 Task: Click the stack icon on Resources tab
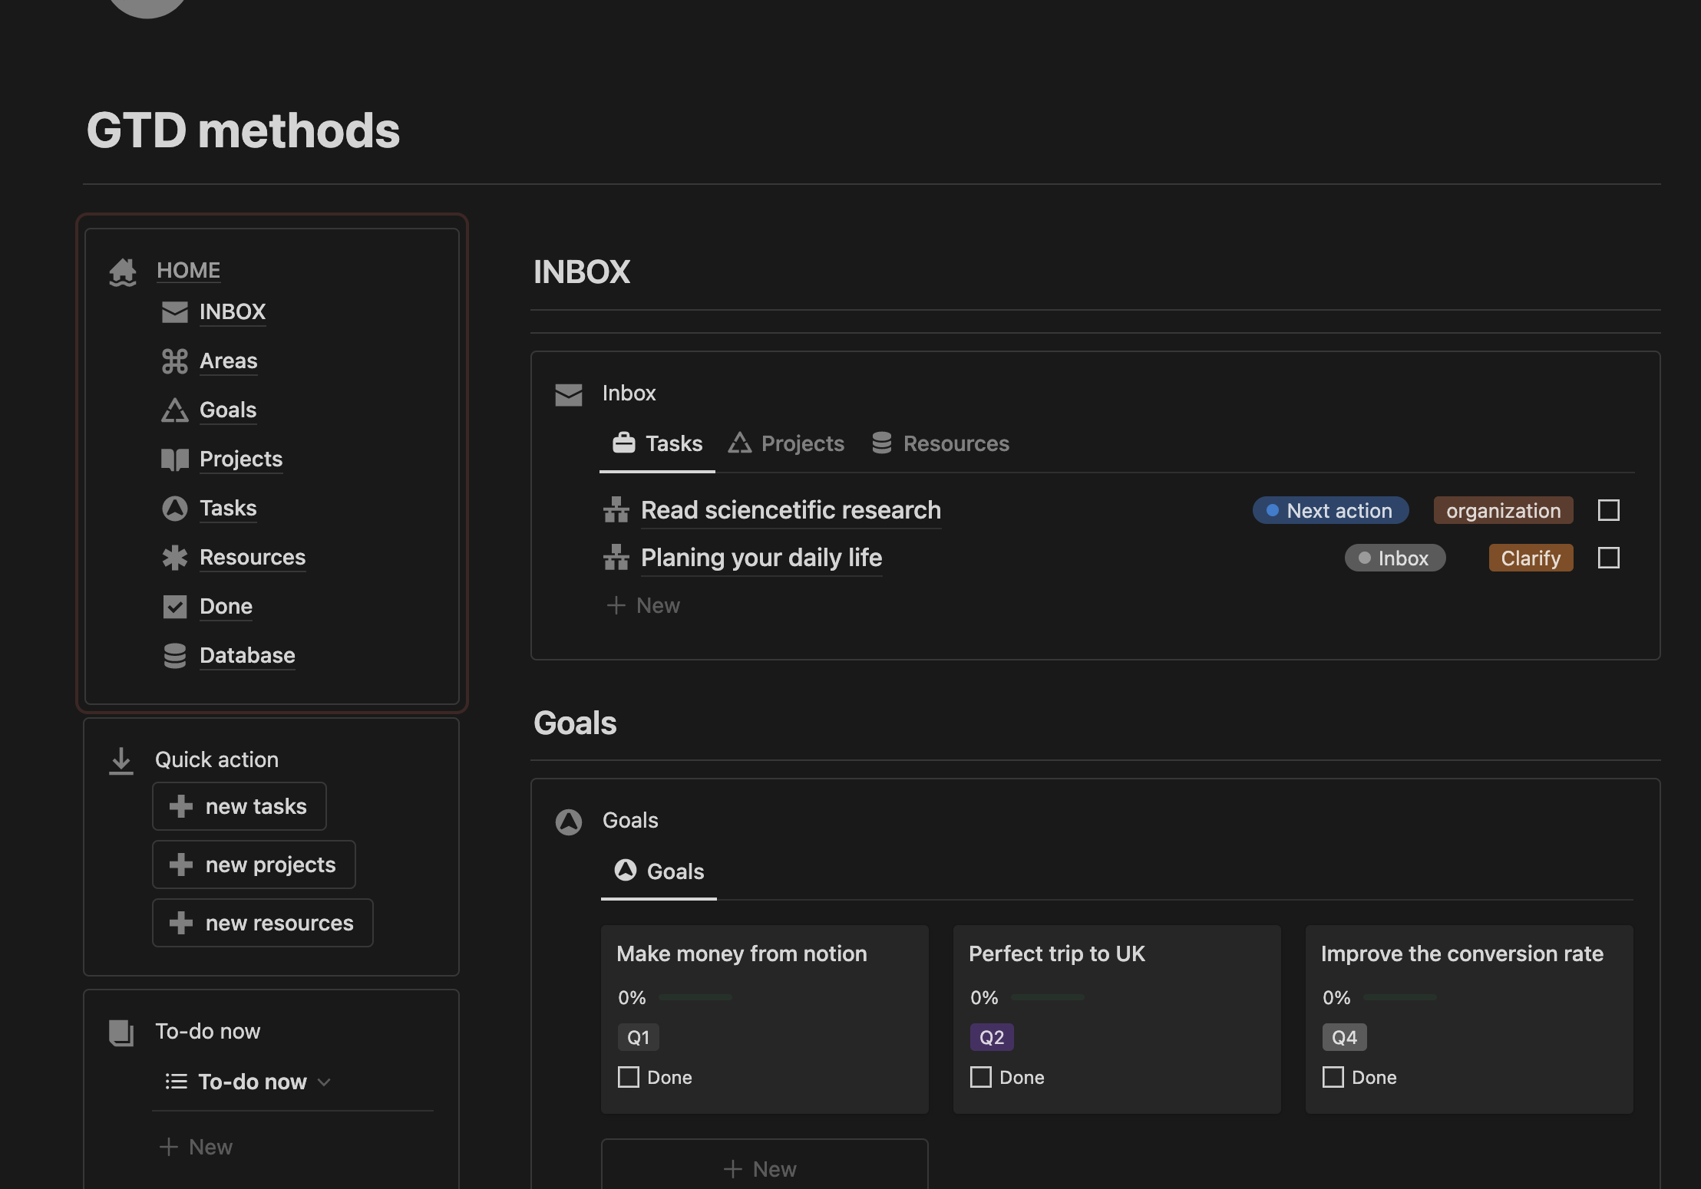882,443
